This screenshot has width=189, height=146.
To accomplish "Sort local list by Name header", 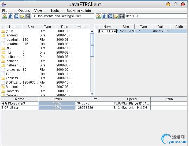I will point(14,27).
